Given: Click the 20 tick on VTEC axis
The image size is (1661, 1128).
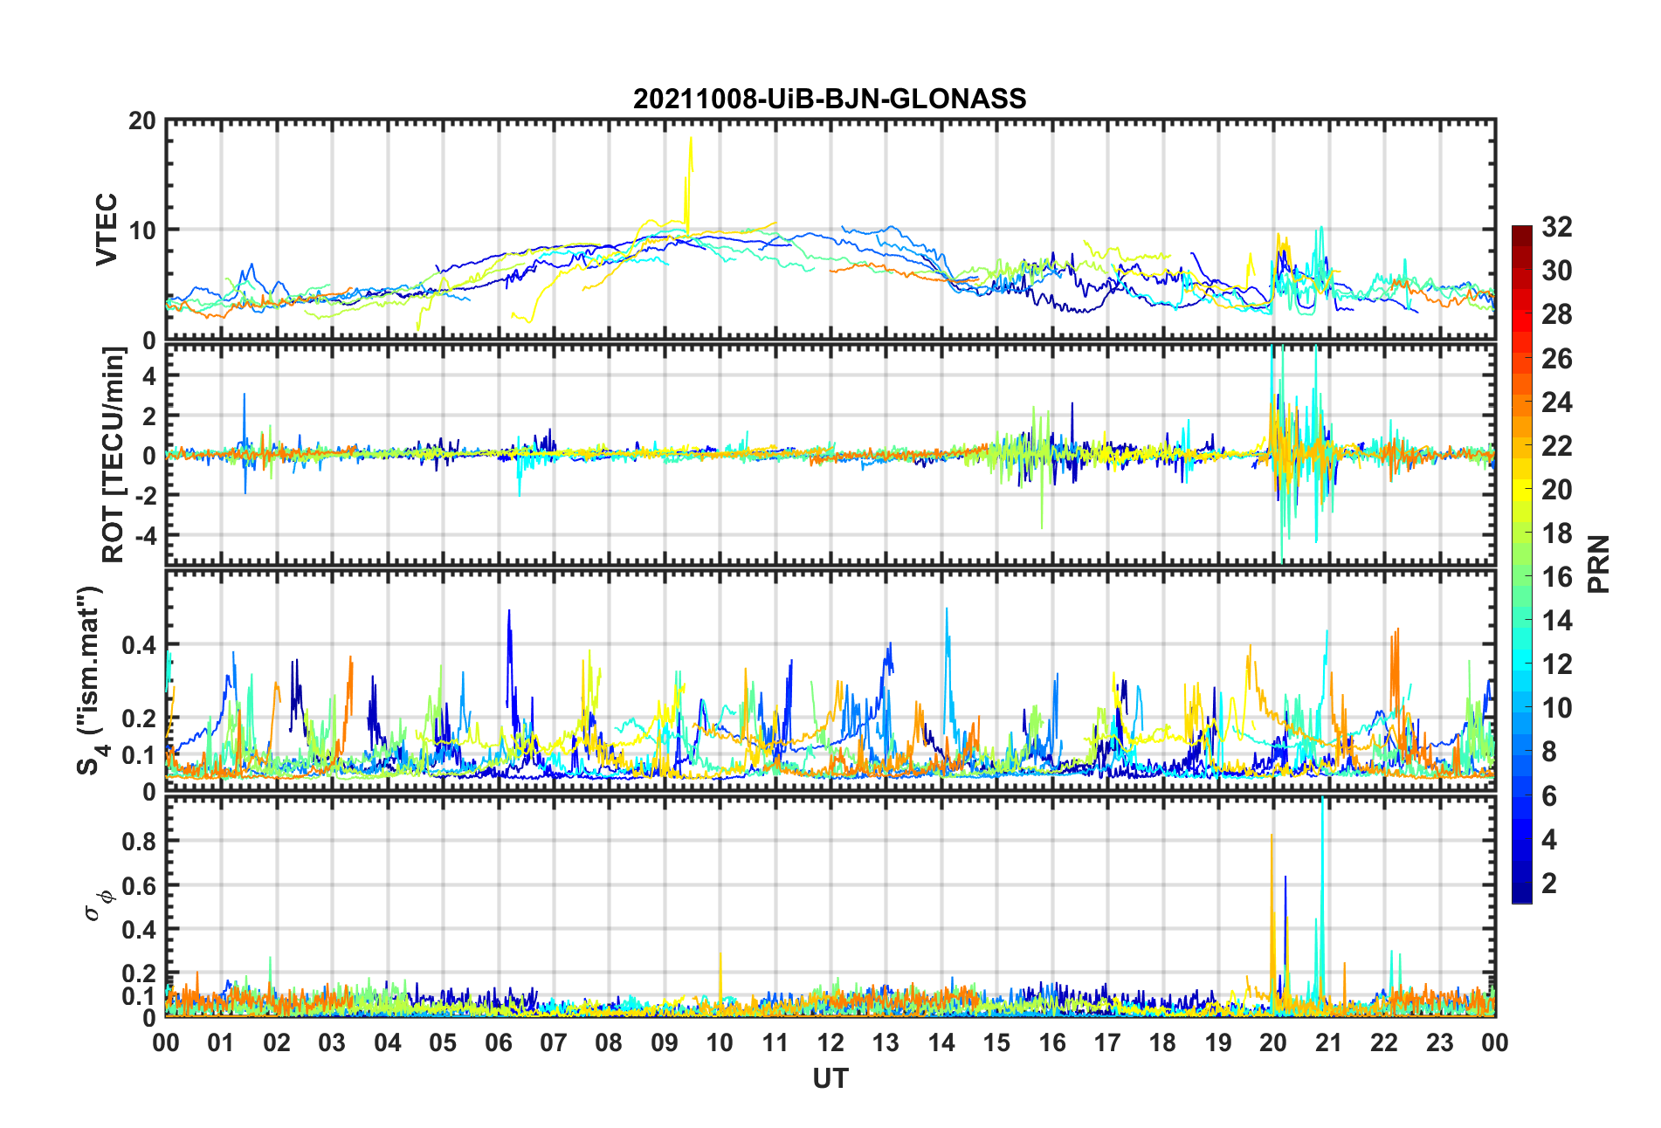Looking at the screenshot, I should [x=142, y=120].
